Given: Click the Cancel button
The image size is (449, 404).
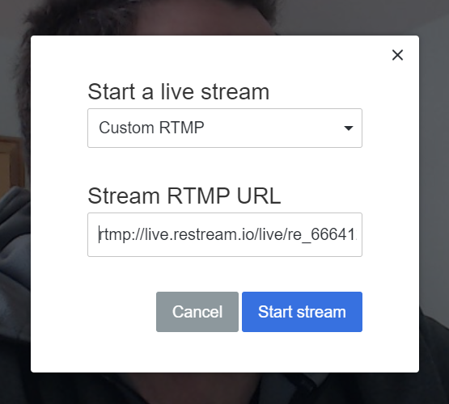Looking at the screenshot, I should pyautogui.click(x=197, y=312).
